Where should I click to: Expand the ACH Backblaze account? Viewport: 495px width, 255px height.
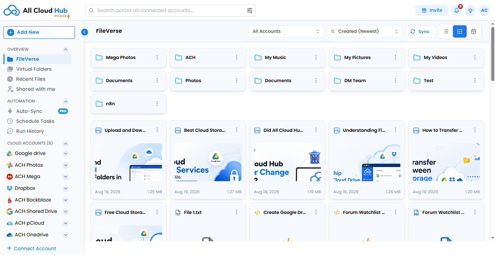coord(66,200)
